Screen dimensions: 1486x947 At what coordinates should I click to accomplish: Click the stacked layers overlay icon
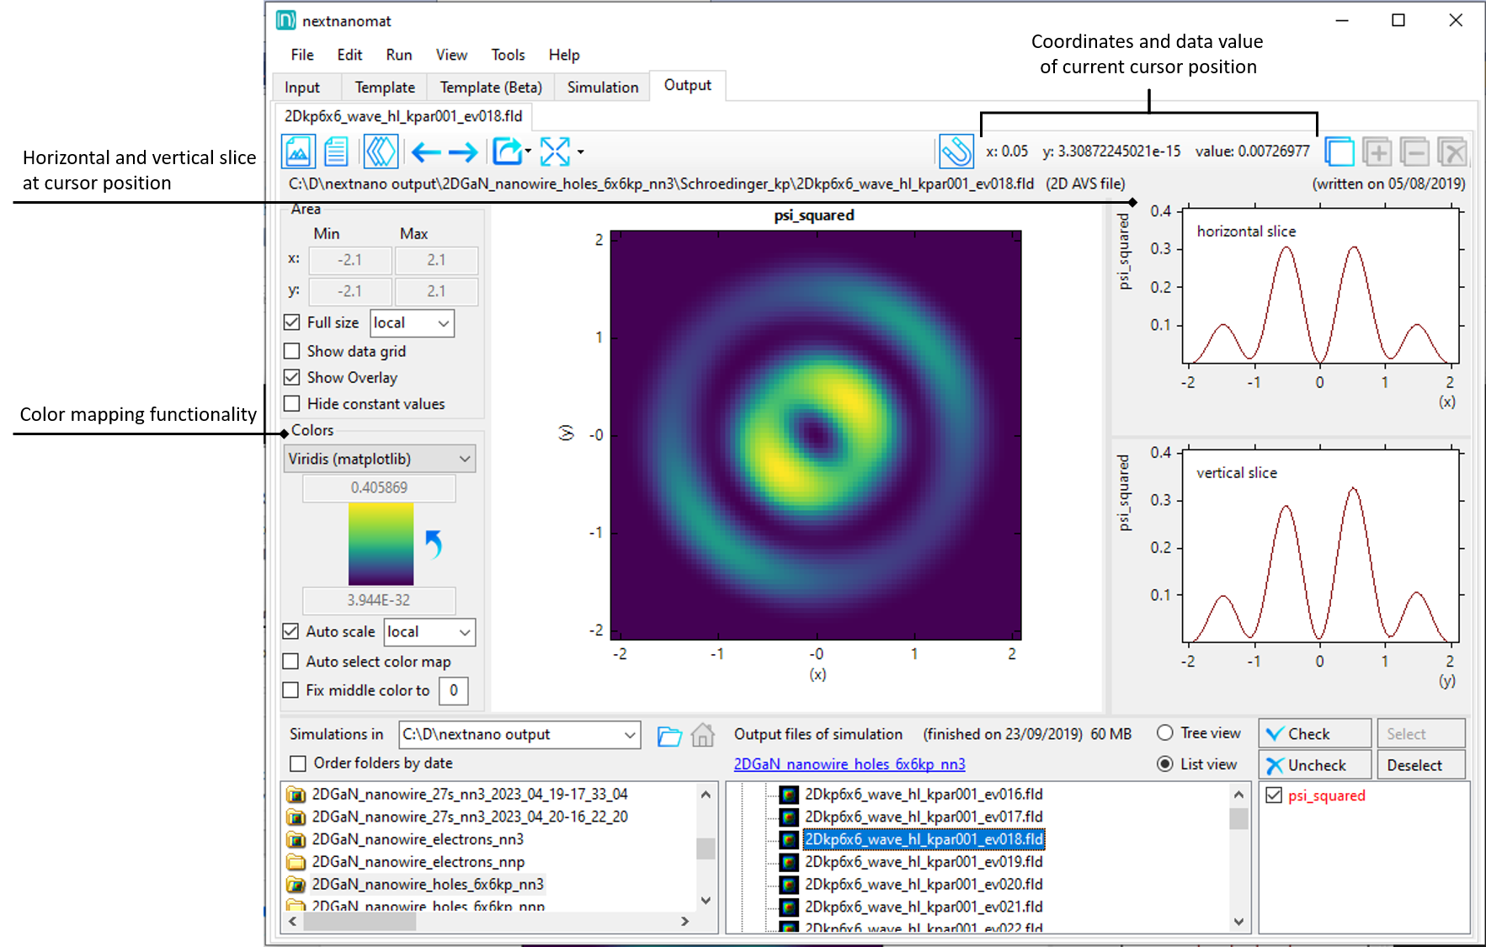click(381, 152)
